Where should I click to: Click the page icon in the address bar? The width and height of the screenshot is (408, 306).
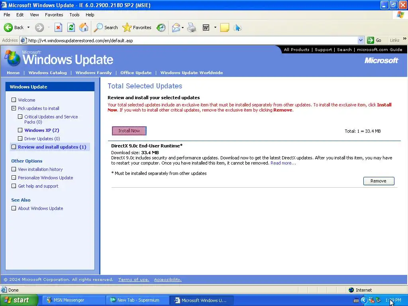click(24, 40)
